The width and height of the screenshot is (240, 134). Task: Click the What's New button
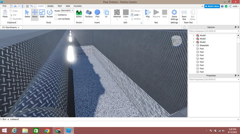[212, 6]
